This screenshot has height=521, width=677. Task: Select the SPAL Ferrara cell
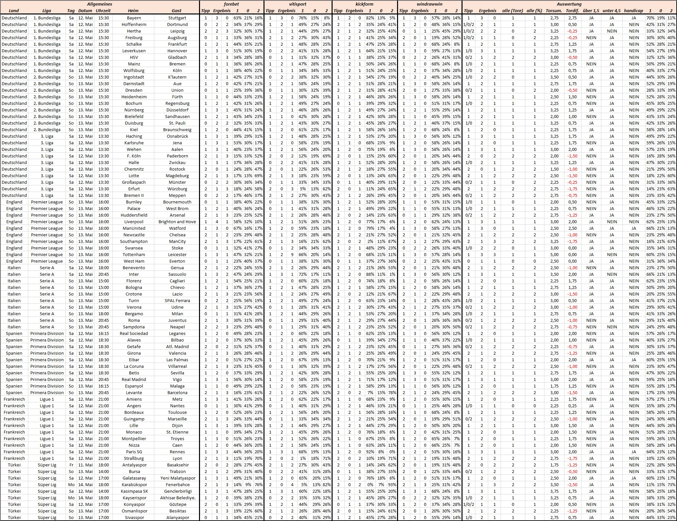pos(177,300)
